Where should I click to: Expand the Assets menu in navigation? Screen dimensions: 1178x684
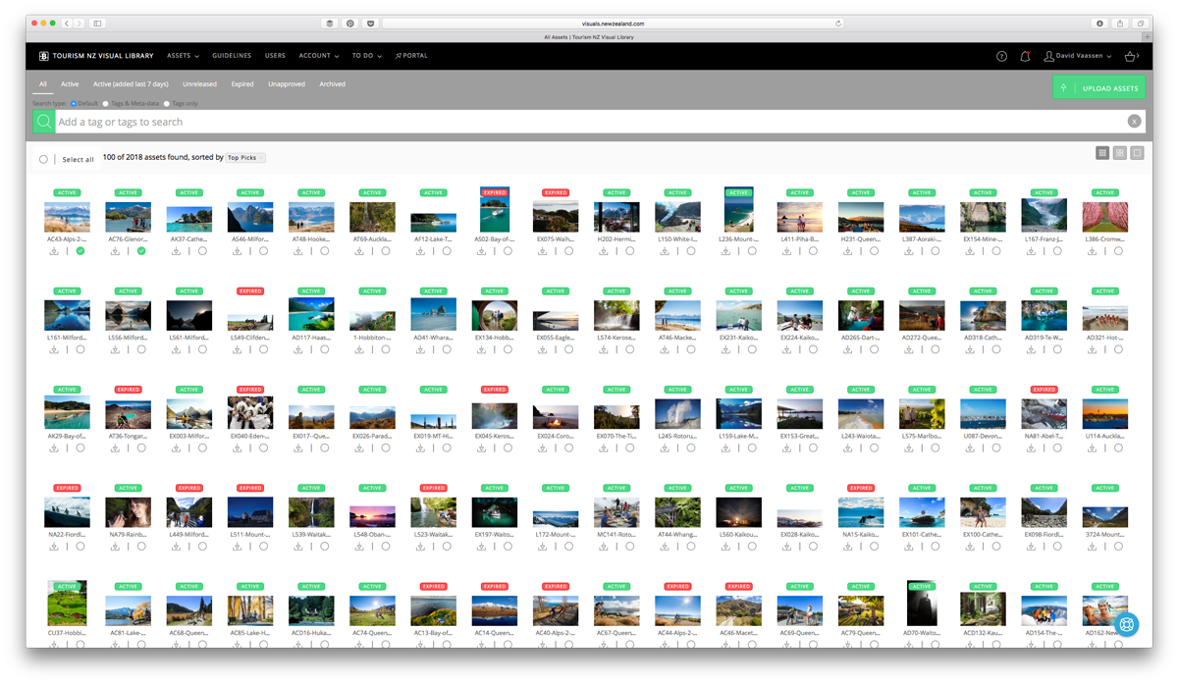183,56
